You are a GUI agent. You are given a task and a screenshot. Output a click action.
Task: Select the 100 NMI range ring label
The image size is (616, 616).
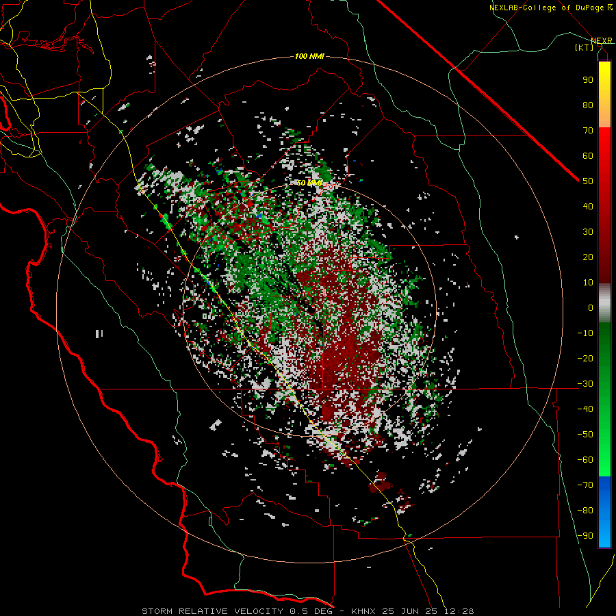click(309, 56)
